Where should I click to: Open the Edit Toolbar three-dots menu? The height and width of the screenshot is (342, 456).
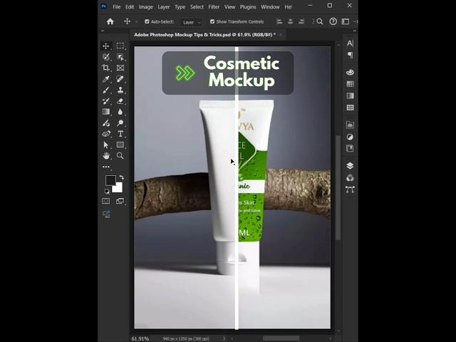coord(106,167)
